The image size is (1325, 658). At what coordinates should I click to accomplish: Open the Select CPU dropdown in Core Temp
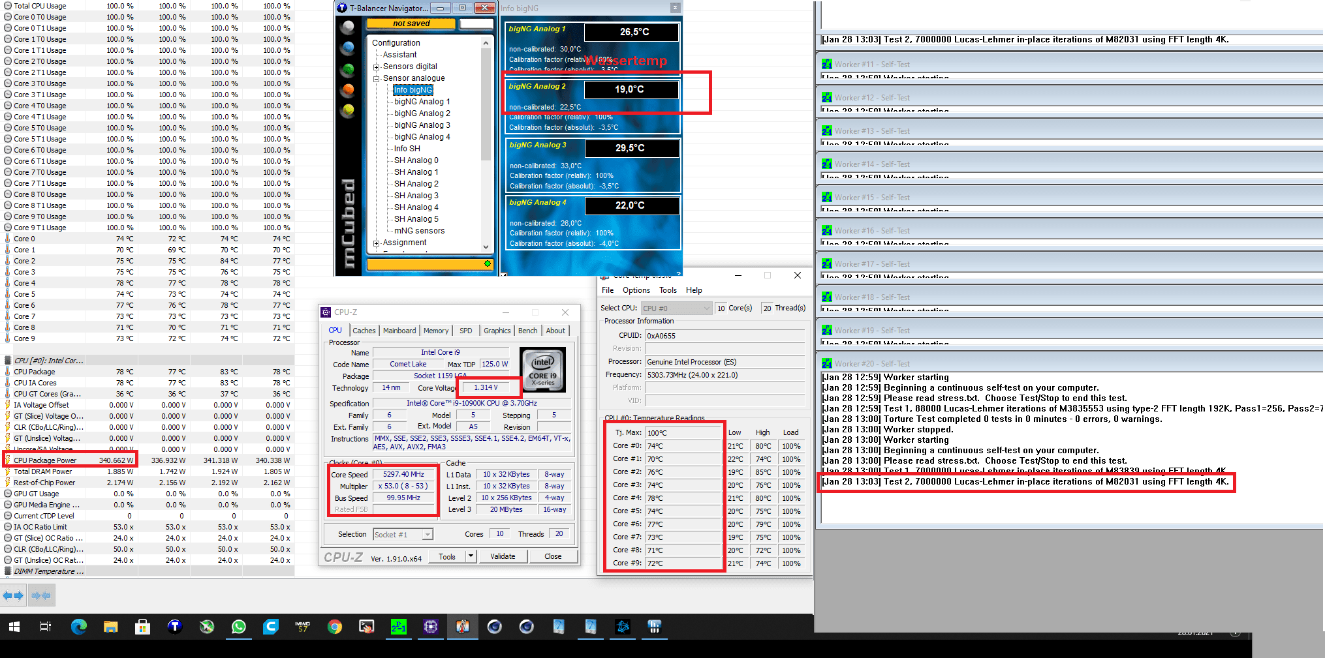(676, 308)
